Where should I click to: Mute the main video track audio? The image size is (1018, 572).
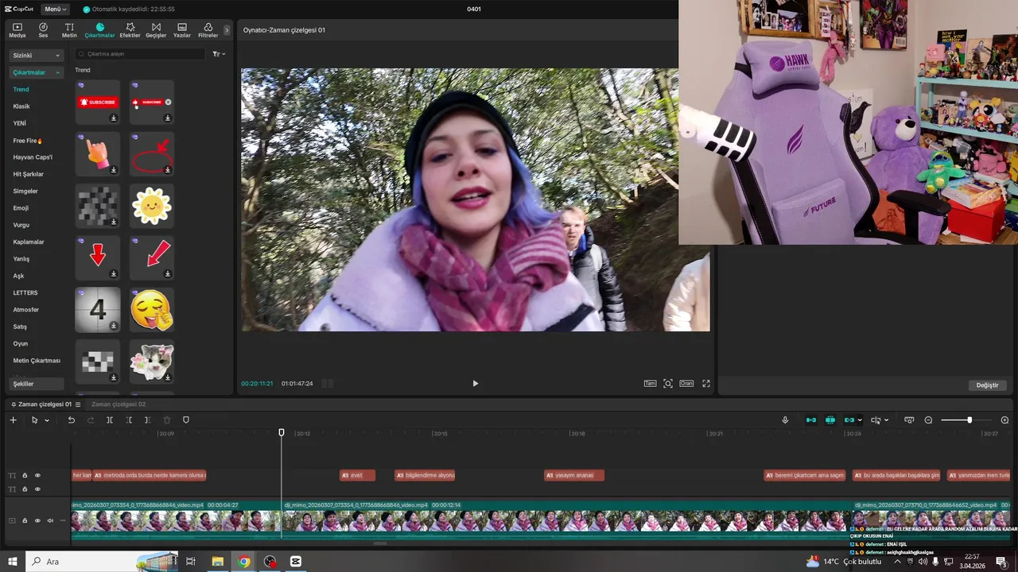[x=50, y=521]
